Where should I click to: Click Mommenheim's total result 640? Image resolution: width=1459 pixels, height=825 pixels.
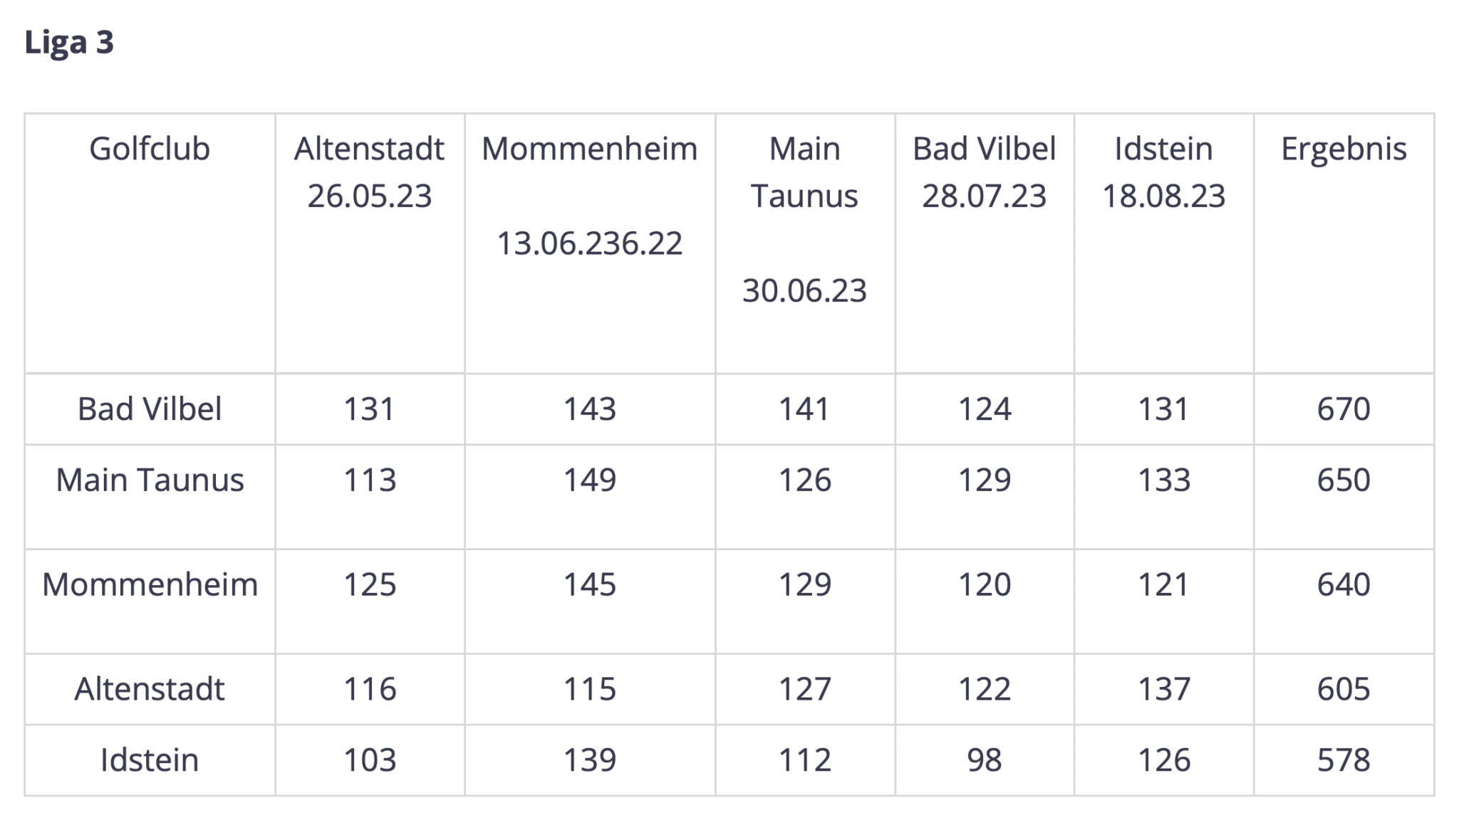pos(1344,585)
